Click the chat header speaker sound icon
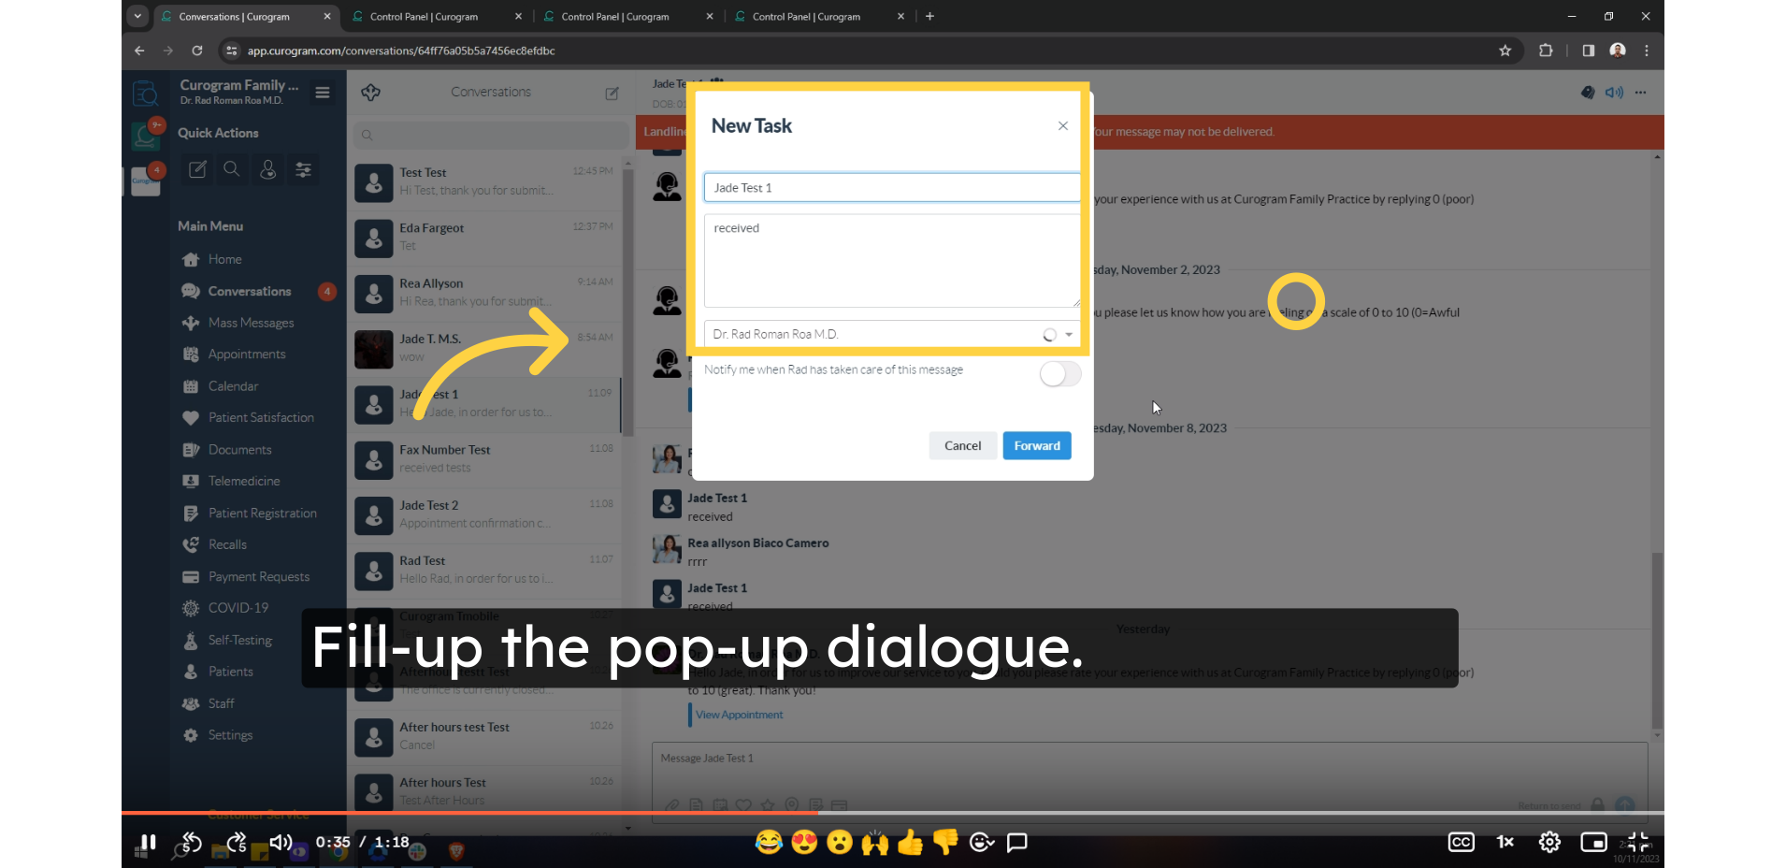The image size is (1786, 868). [x=1614, y=93]
